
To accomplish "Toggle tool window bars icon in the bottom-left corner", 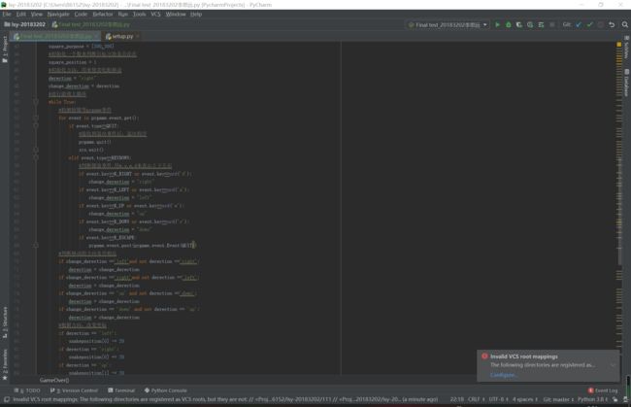I will click(7, 399).
